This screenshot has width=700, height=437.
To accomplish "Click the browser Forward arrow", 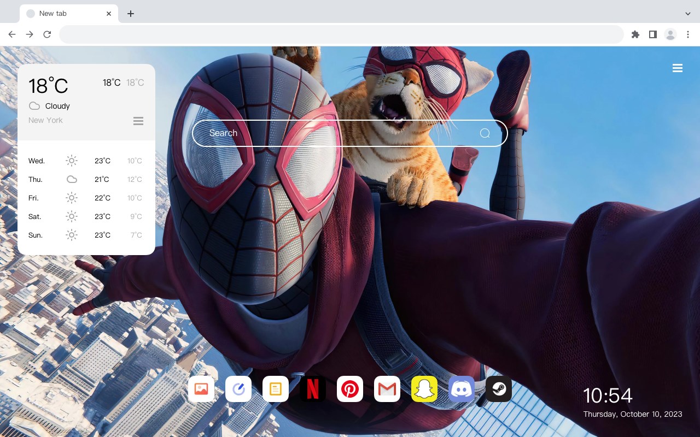I will [30, 34].
